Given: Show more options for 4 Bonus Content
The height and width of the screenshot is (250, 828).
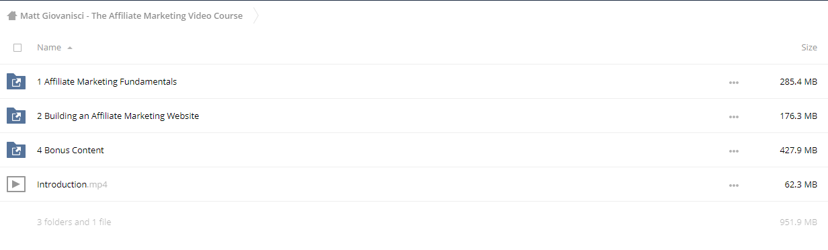Looking at the screenshot, I should click(x=734, y=151).
